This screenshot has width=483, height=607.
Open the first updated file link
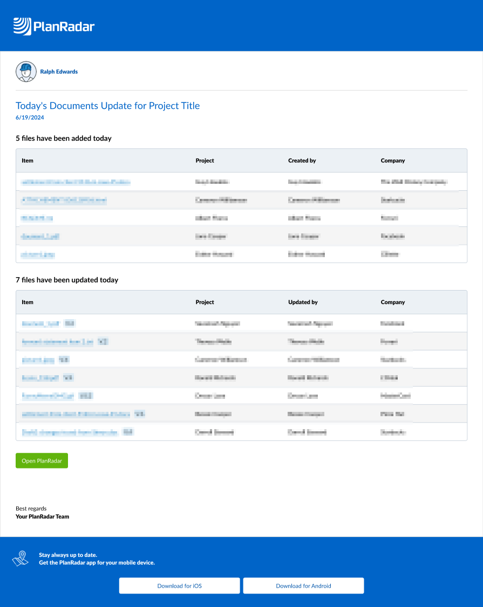pyautogui.click(x=40, y=323)
